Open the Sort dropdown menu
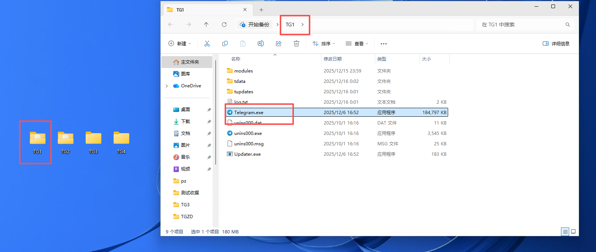Viewport: 596px width, 252px height. point(324,43)
